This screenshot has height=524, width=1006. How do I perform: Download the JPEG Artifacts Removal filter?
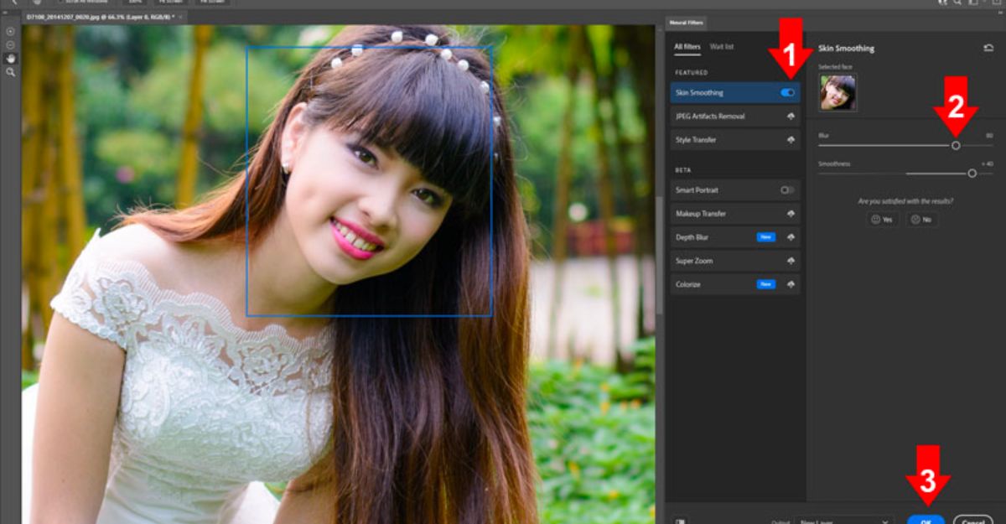790,117
